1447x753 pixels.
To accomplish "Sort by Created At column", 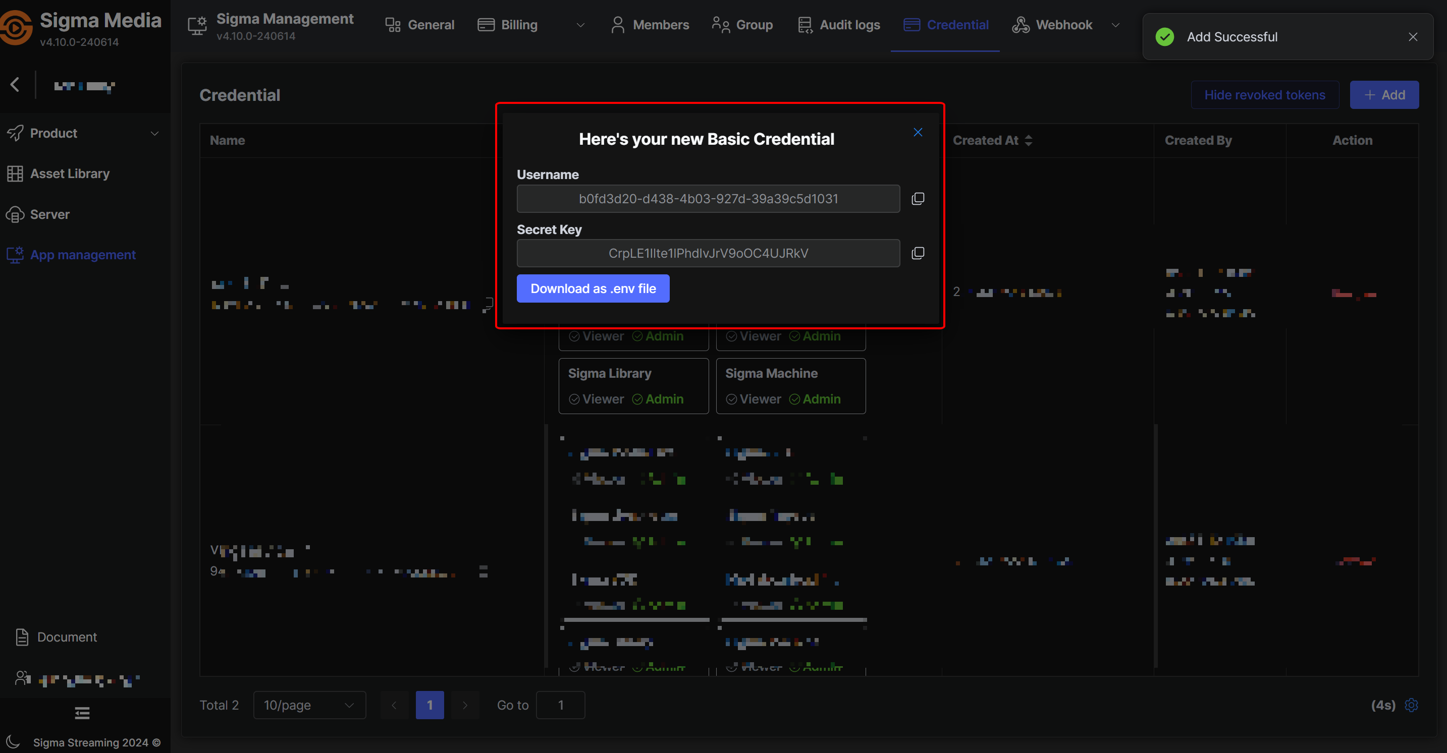I will pos(1028,140).
